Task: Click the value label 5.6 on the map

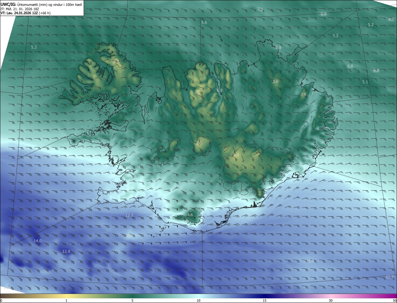Action: click(x=204, y=23)
